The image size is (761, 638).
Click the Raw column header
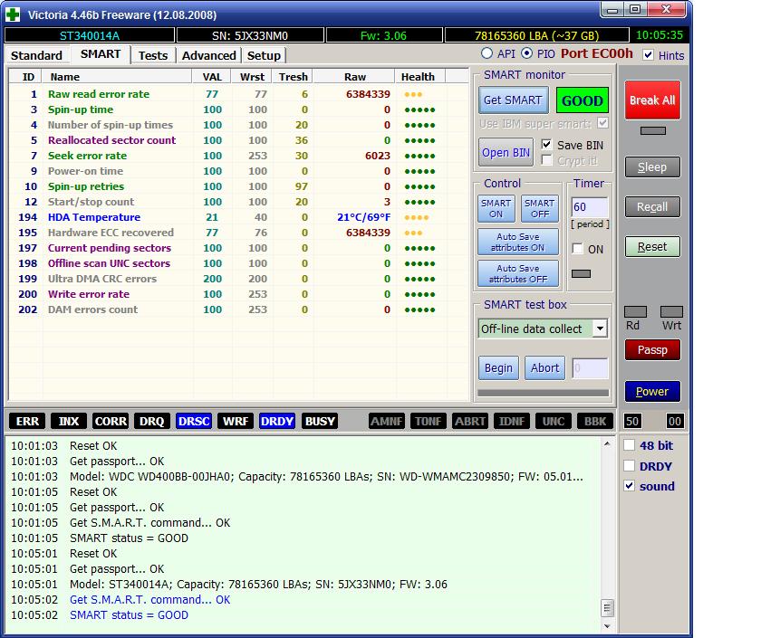(355, 77)
